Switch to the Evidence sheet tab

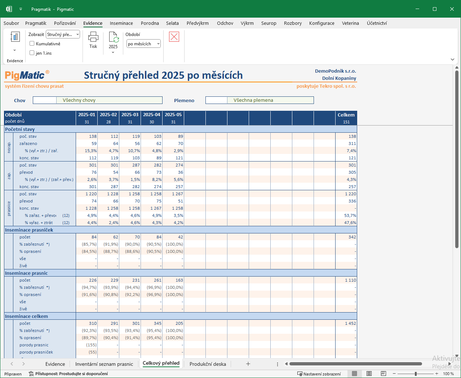(55, 364)
